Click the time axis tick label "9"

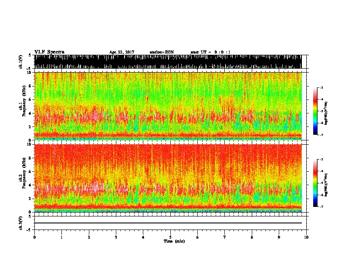(x=279, y=237)
